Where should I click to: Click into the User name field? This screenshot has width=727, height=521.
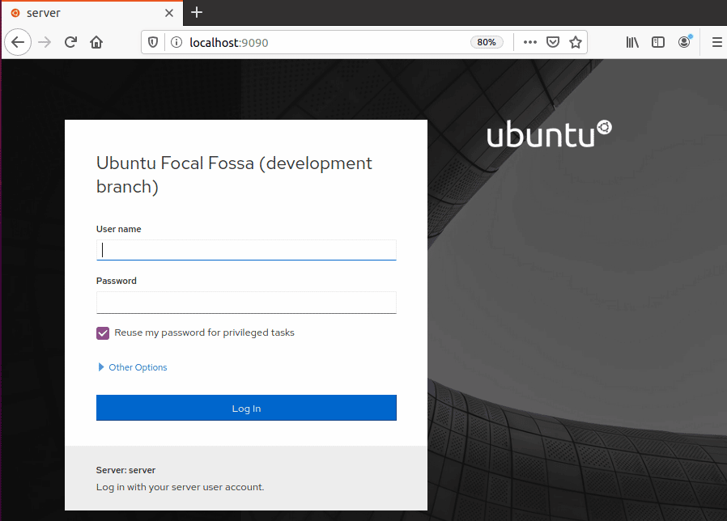point(246,250)
